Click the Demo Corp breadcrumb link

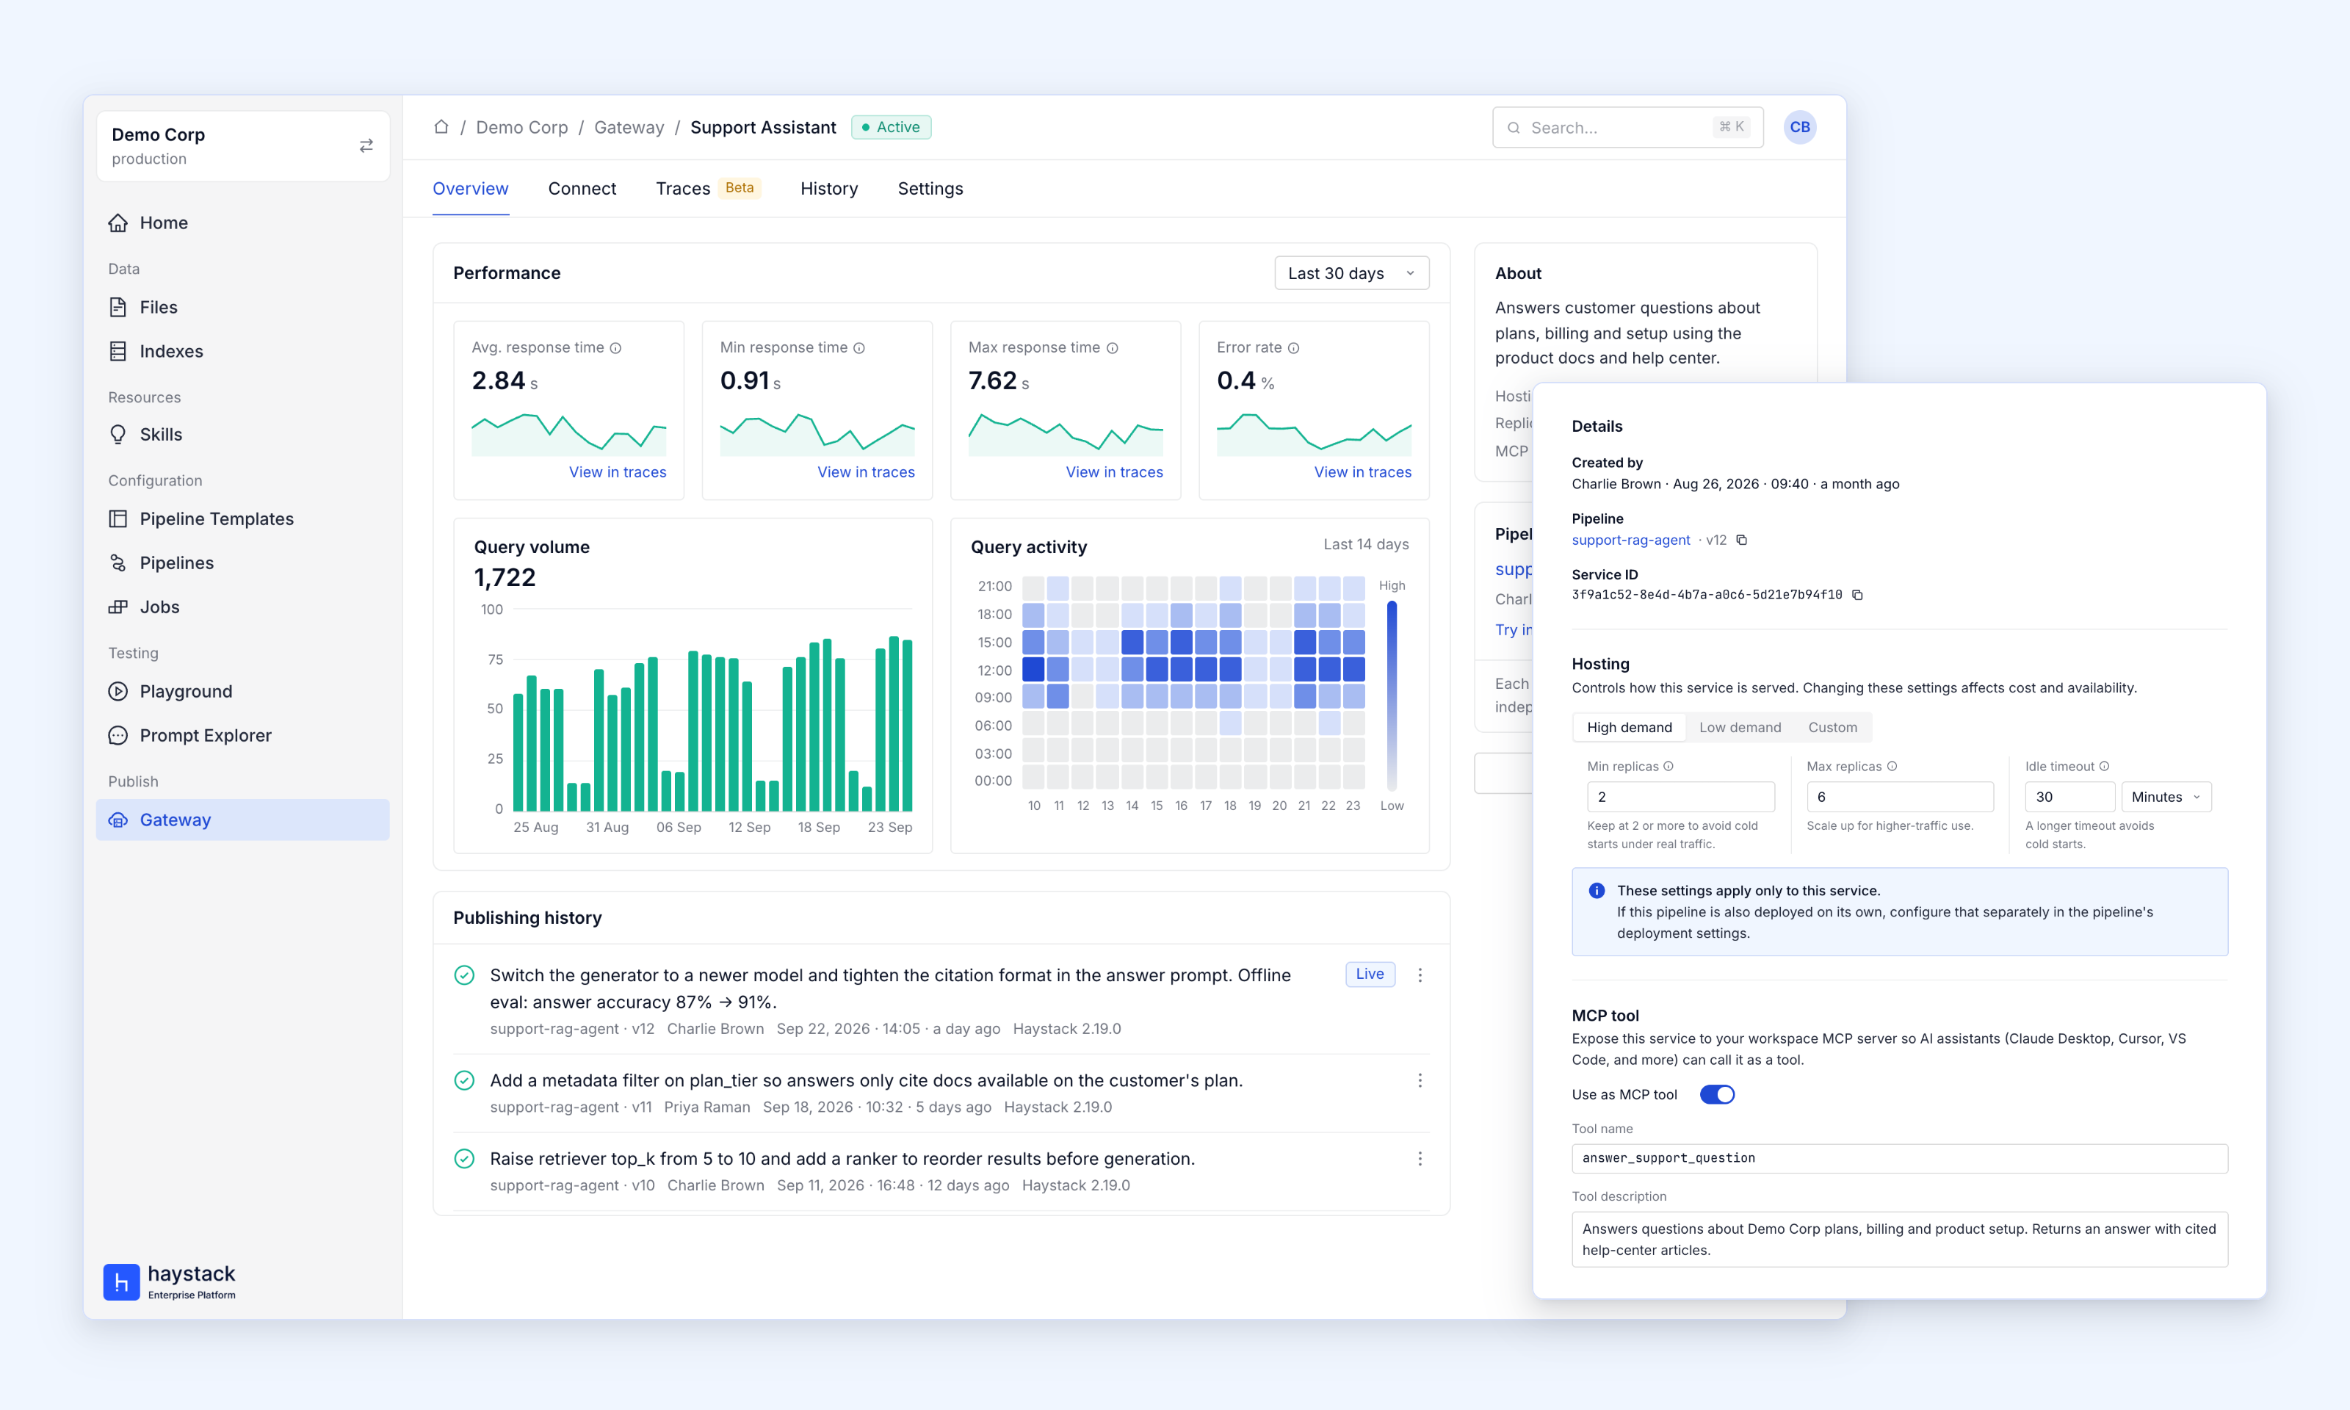(521, 126)
